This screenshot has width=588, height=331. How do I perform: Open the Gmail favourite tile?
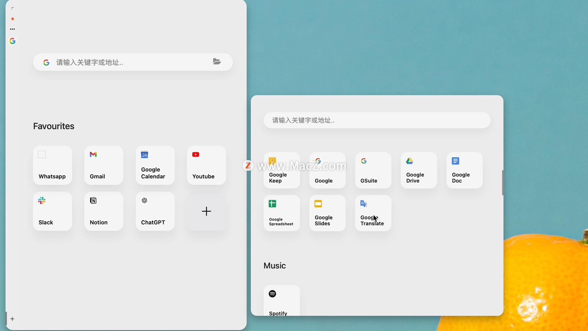pyautogui.click(x=104, y=165)
